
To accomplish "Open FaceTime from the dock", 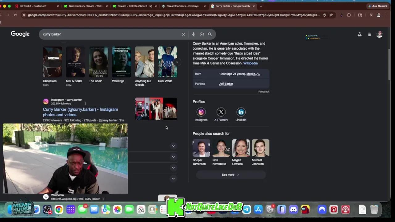I will coord(129,210).
